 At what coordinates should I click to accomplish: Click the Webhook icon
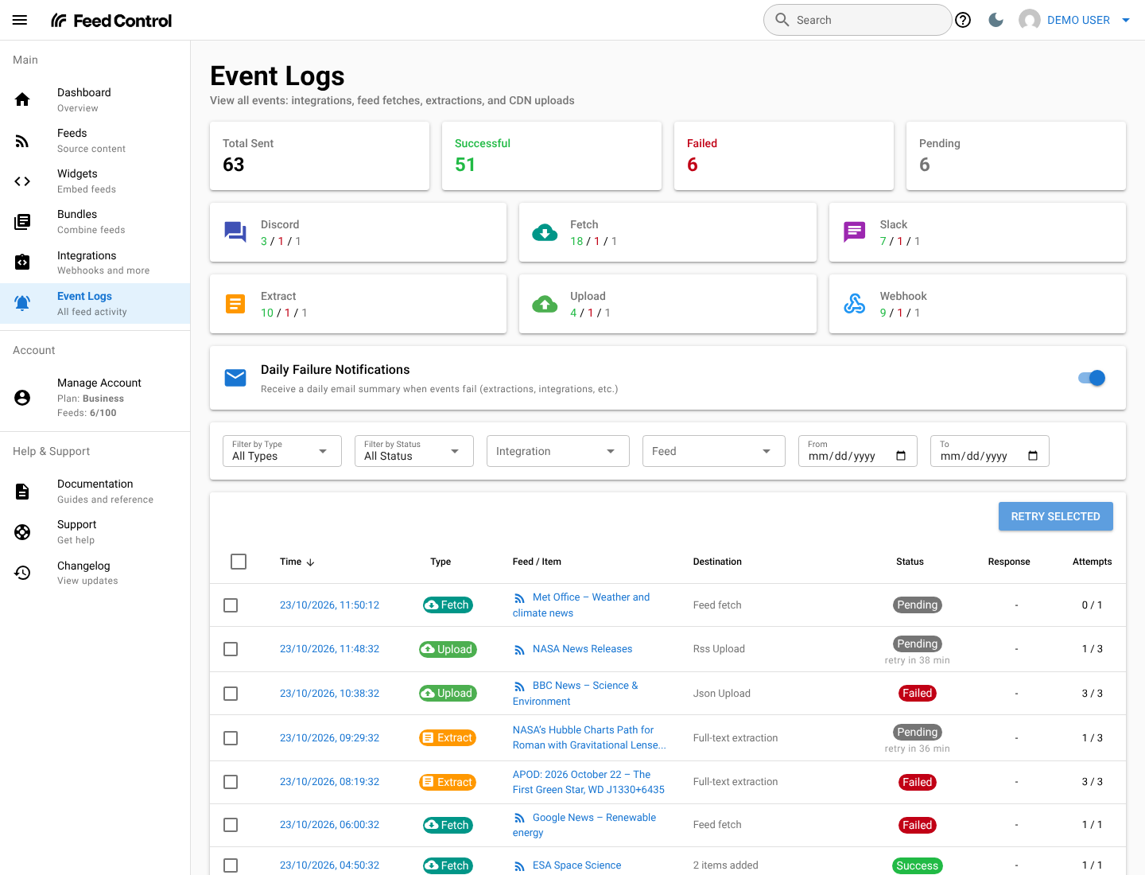[855, 304]
